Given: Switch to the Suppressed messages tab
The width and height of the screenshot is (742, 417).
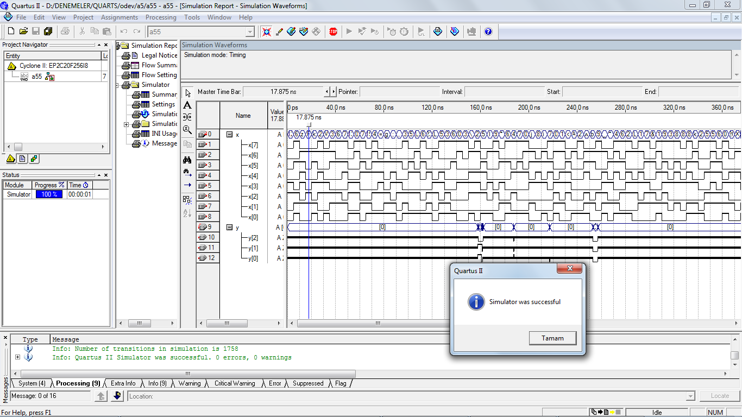Looking at the screenshot, I should (308, 383).
